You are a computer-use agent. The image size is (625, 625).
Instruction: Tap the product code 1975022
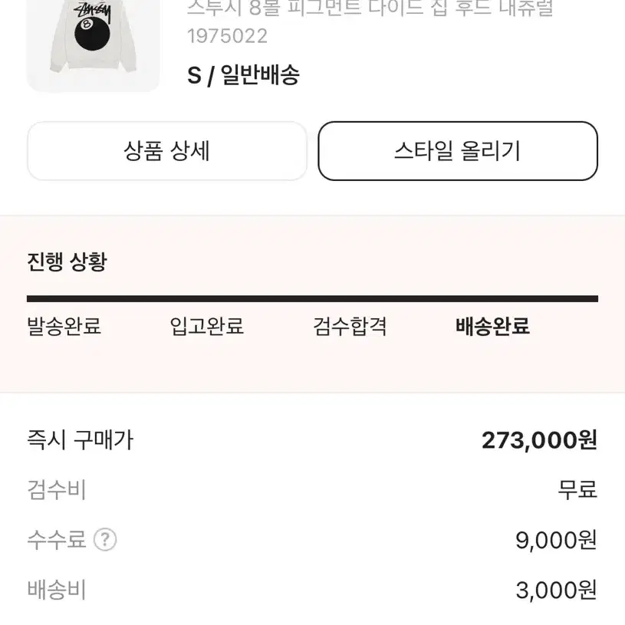pyautogui.click(x=227, y=36)
